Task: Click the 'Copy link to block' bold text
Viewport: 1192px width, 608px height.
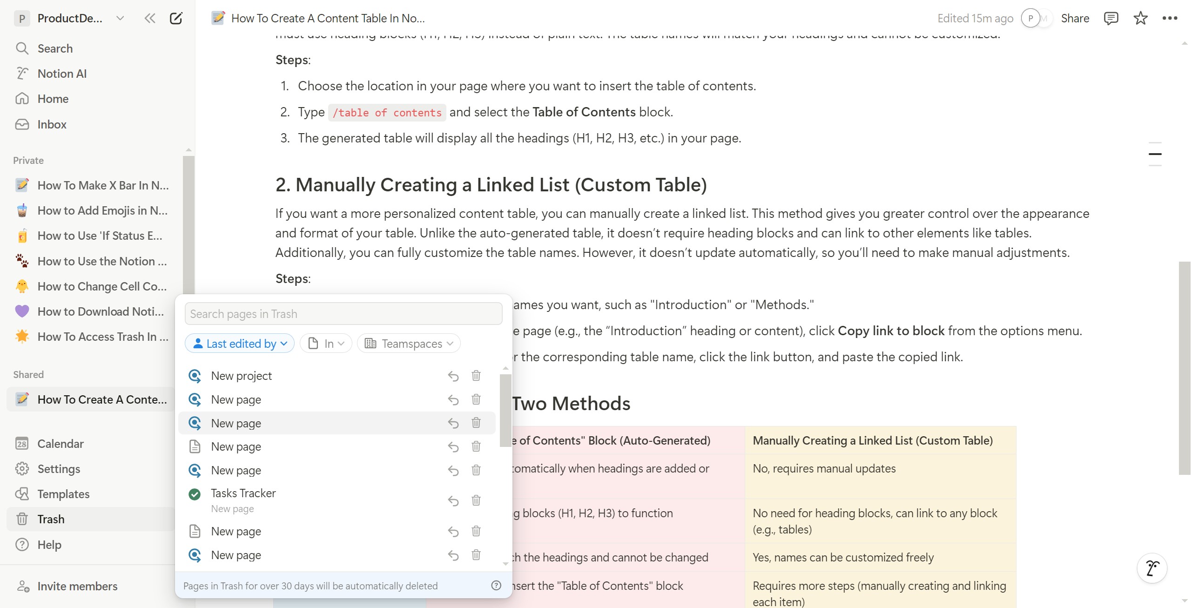Action: 891,331
